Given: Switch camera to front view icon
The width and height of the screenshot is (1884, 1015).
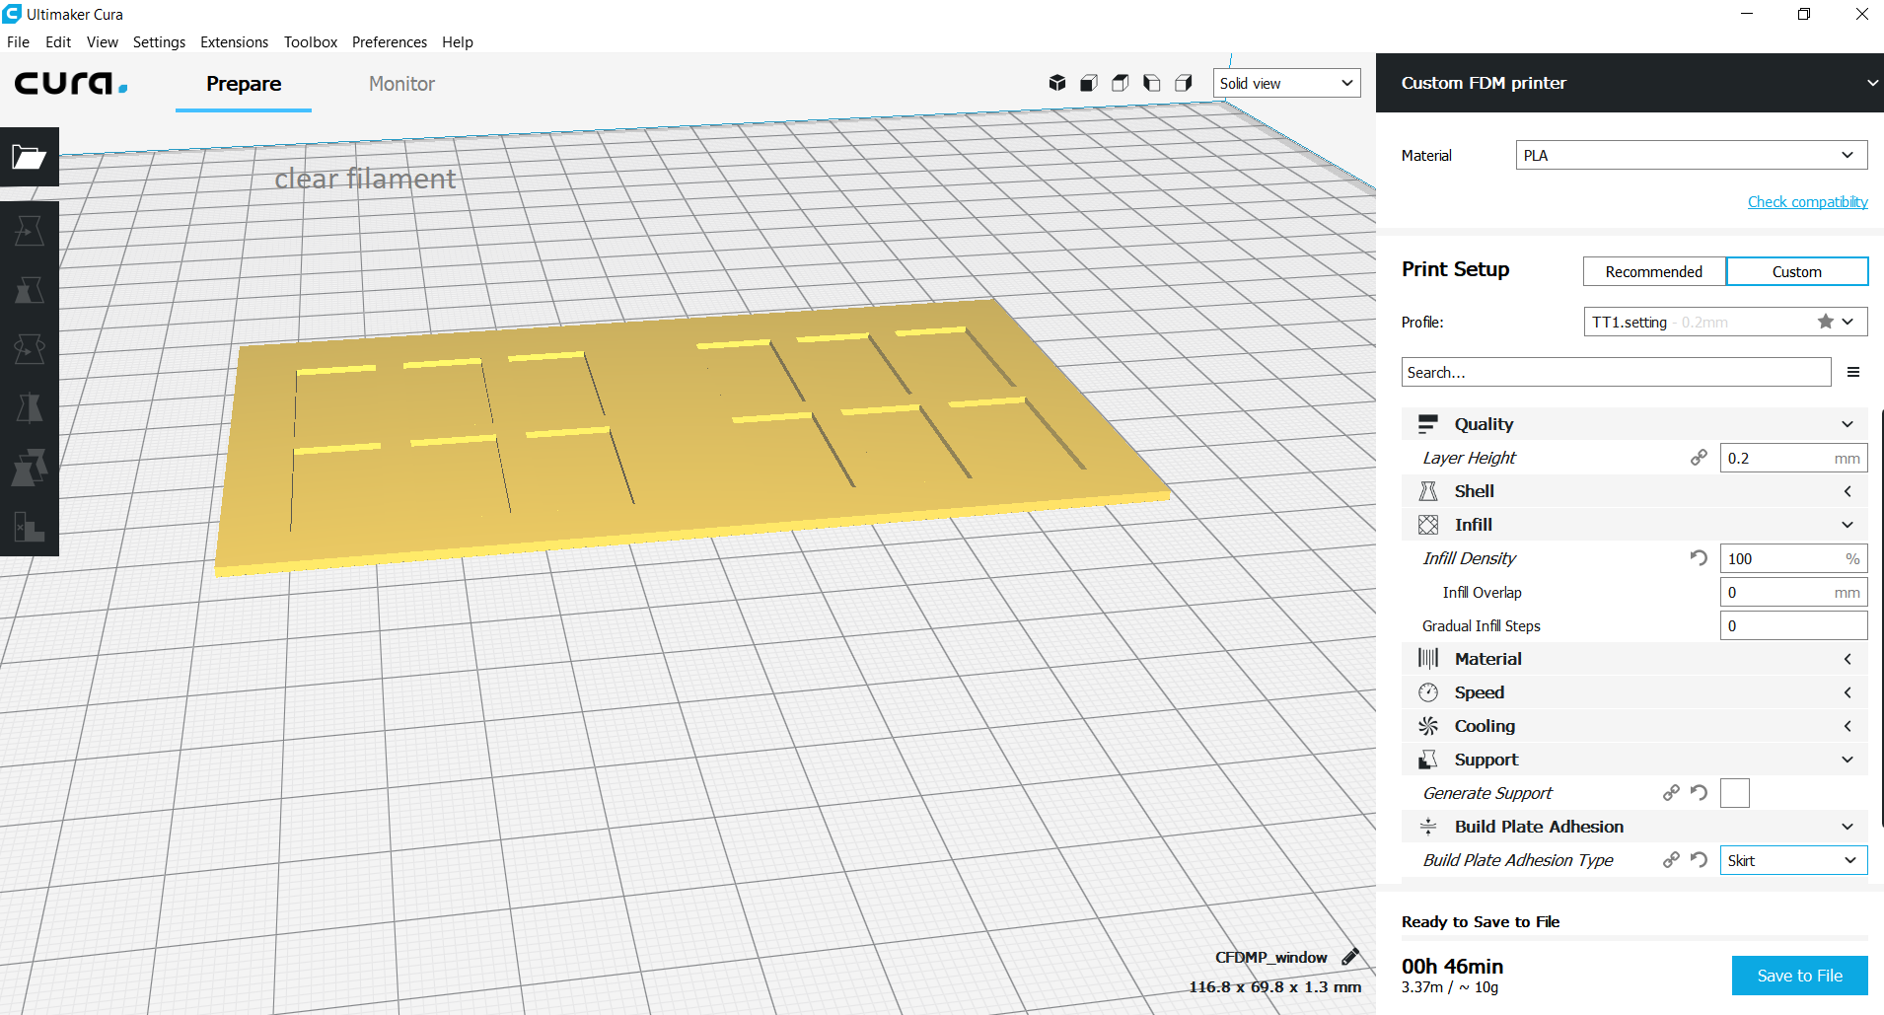Looking at the screenshot, I should [1089, 83].
